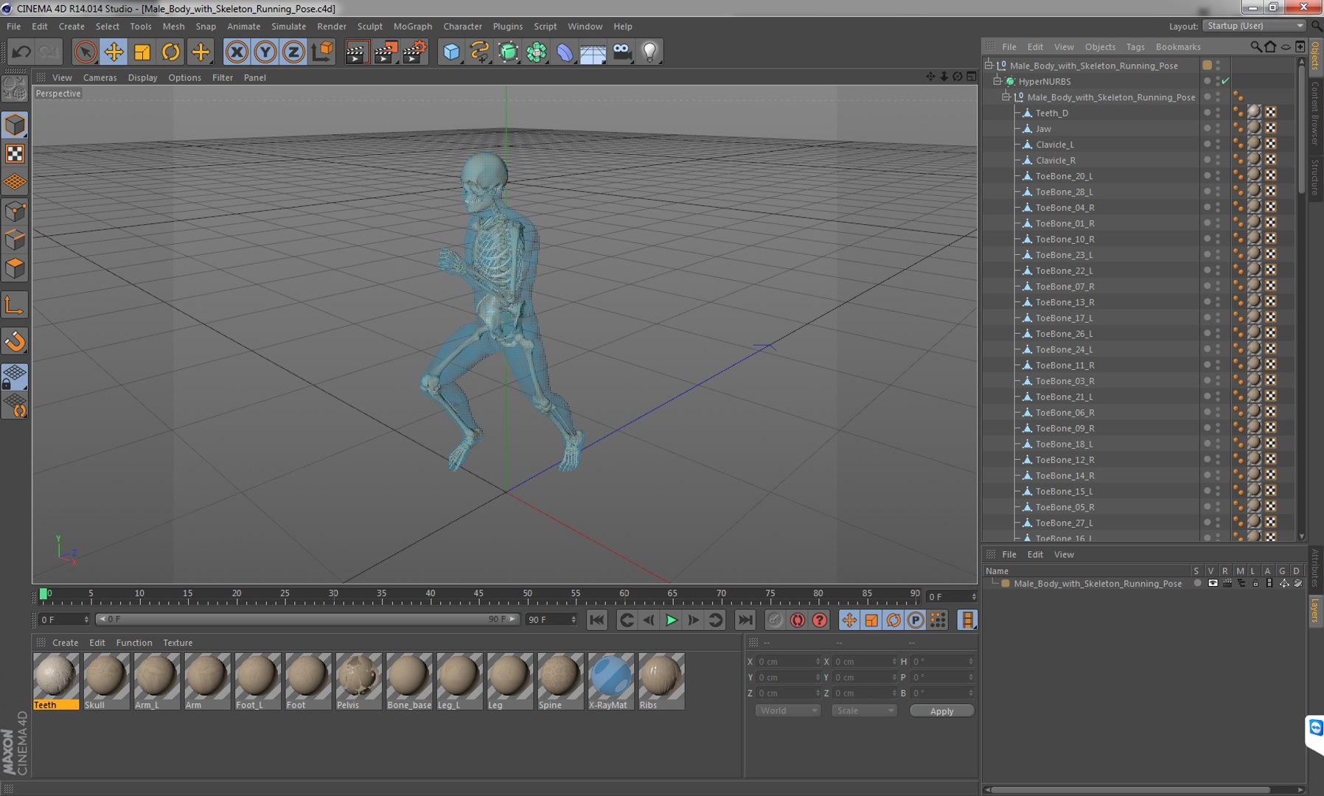Click frame 45 on the timeline
This screenshot has width=1324, height=796.
pyautogui.click(x=478, y=593)
